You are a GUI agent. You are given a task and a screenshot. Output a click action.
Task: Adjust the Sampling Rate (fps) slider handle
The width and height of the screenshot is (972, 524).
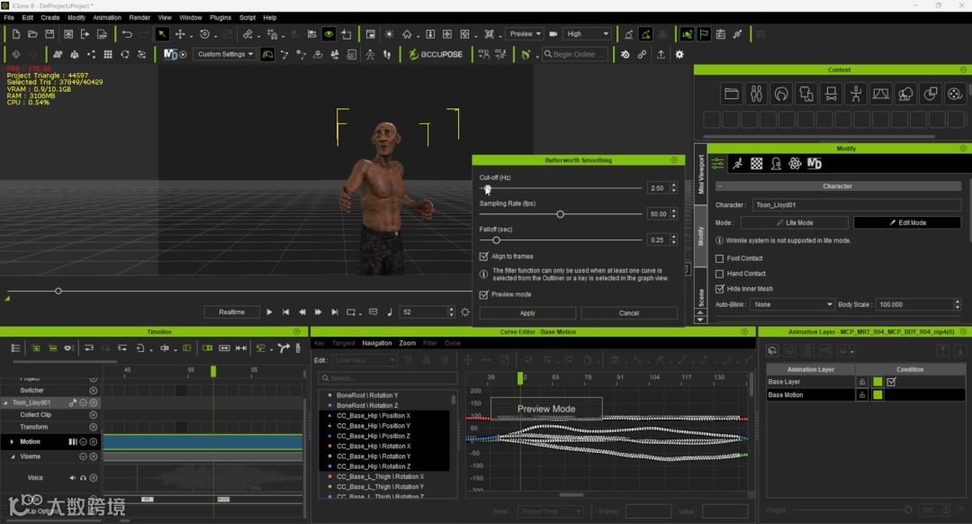[x=561, y=214]
